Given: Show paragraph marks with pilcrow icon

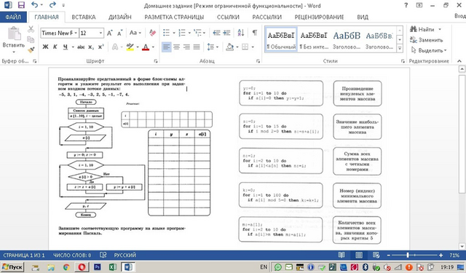Looking at the screenshot, I should (255, 33).
